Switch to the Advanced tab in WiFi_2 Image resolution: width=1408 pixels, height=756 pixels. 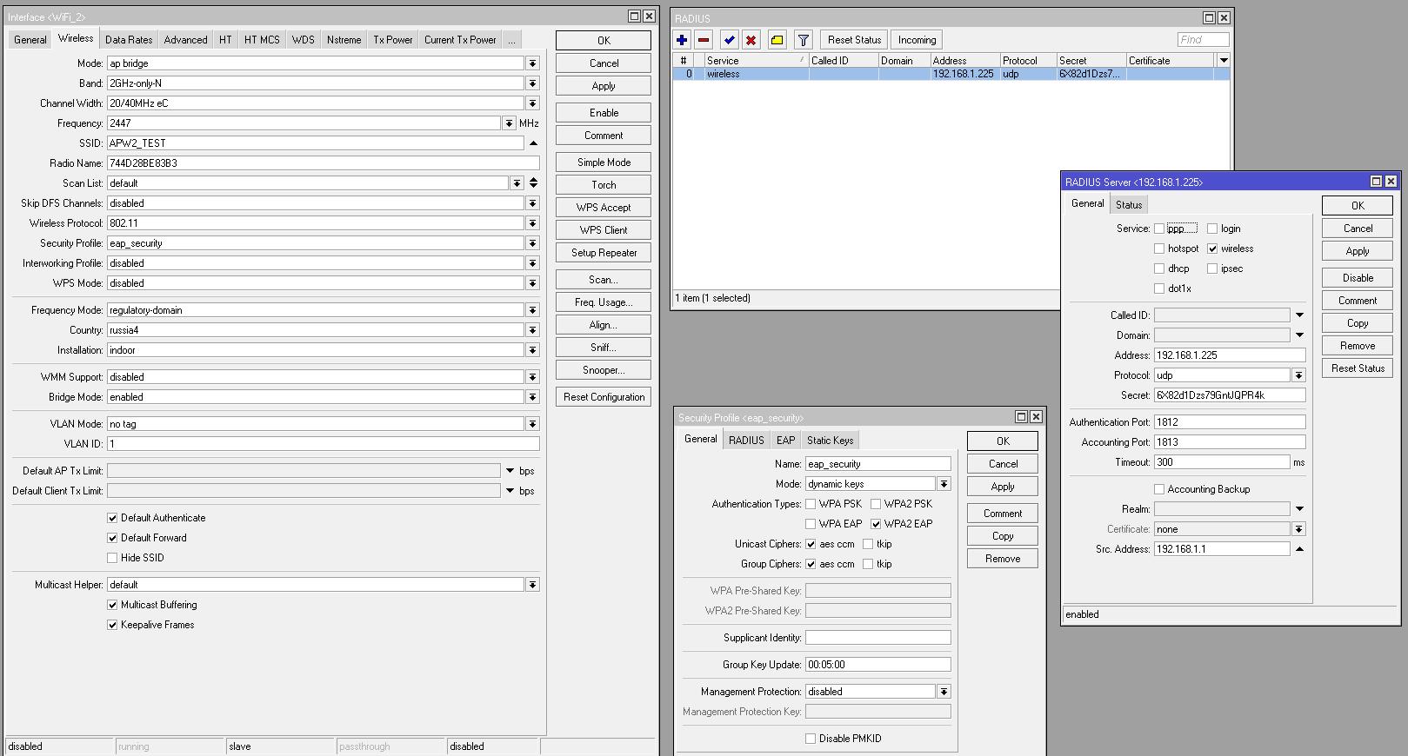tap(185, 40)
